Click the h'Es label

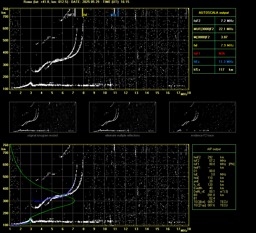197,70
